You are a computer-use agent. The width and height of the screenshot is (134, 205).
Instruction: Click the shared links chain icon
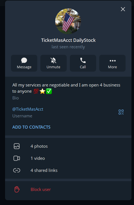coord(17,170)
